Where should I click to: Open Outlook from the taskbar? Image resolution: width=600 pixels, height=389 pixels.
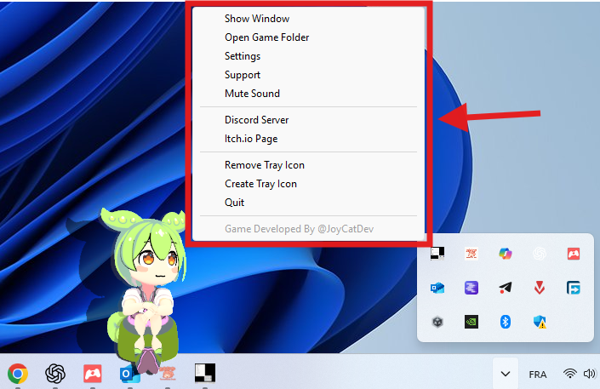pyautogui.click(x=129, y=374)
